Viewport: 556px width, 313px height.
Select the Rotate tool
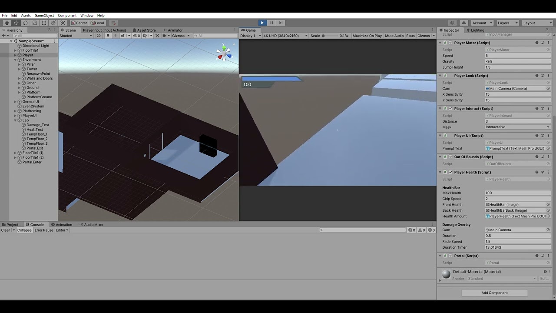(x=25, y=23)
